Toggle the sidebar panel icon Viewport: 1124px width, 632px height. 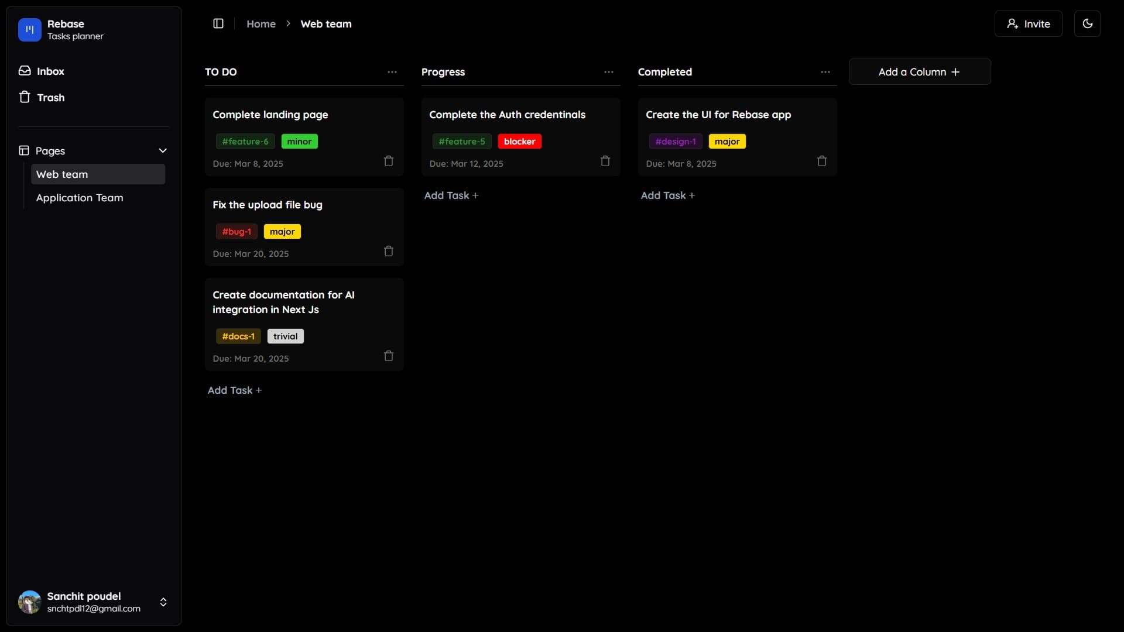pyautogui.click(x=218, y=23)
